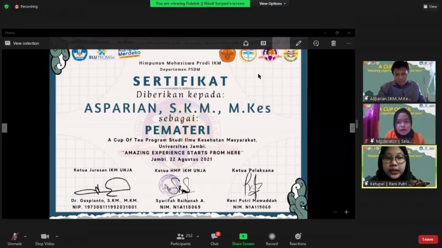Click pin icon on Ketupel's video tile
The height and width of the screenshot is (248, 442).
366,184
